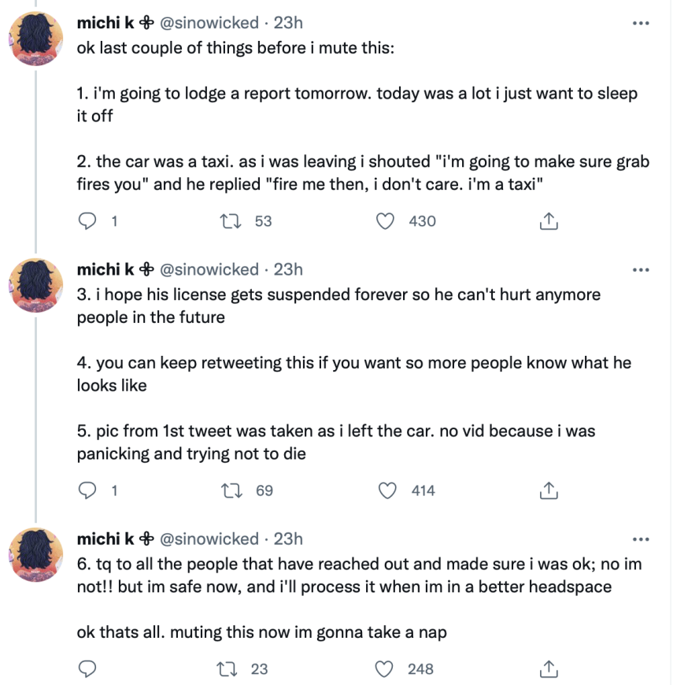The image size is (673, 685).
Task: Open more options on the second tweet
Action: [641, 270]
